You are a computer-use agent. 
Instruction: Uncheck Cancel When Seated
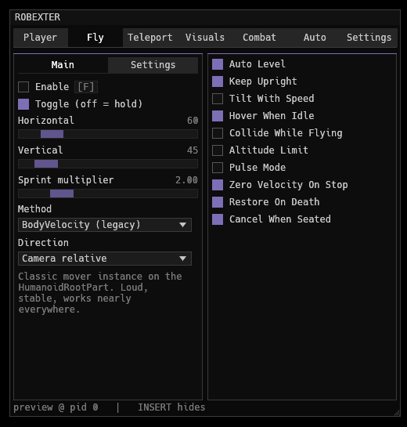pyautogui.click(x=218, y=219)
